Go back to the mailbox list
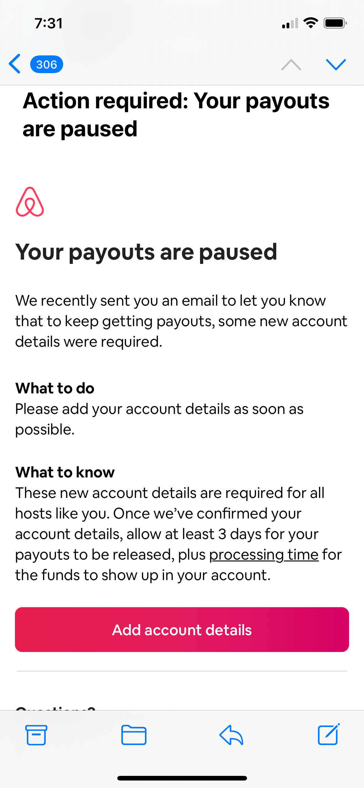This screenshot has width=364, height=788. click(x=15, y=64)
